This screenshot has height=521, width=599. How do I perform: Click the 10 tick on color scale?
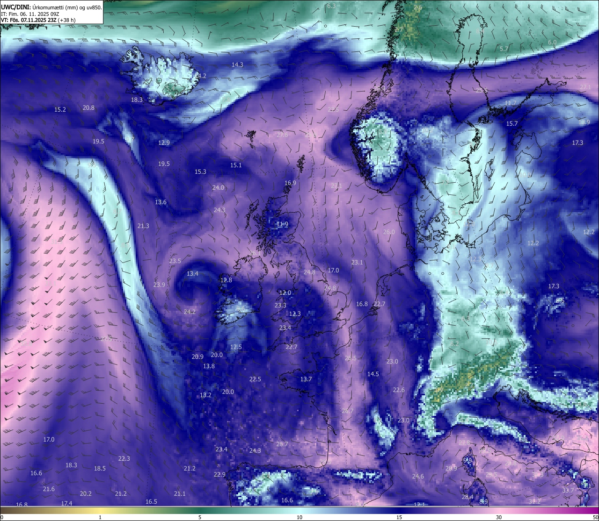[299, 517]
